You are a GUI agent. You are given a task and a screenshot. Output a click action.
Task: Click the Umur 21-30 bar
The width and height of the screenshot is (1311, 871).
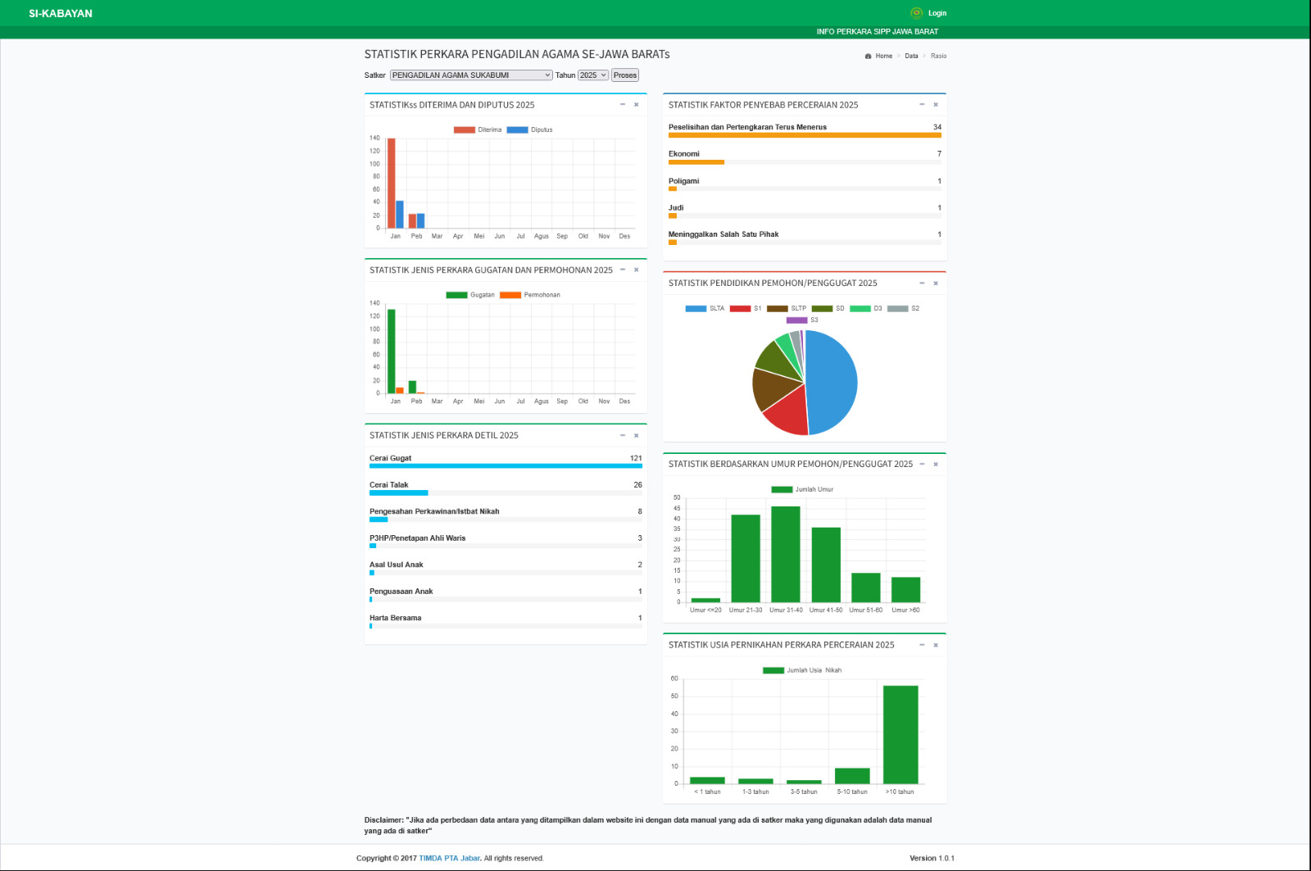(746, 559)
